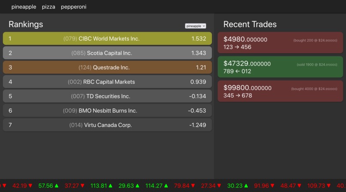346x192 pixels.
Task: Click the 30.23 ticker price
Action: [235, 186]
